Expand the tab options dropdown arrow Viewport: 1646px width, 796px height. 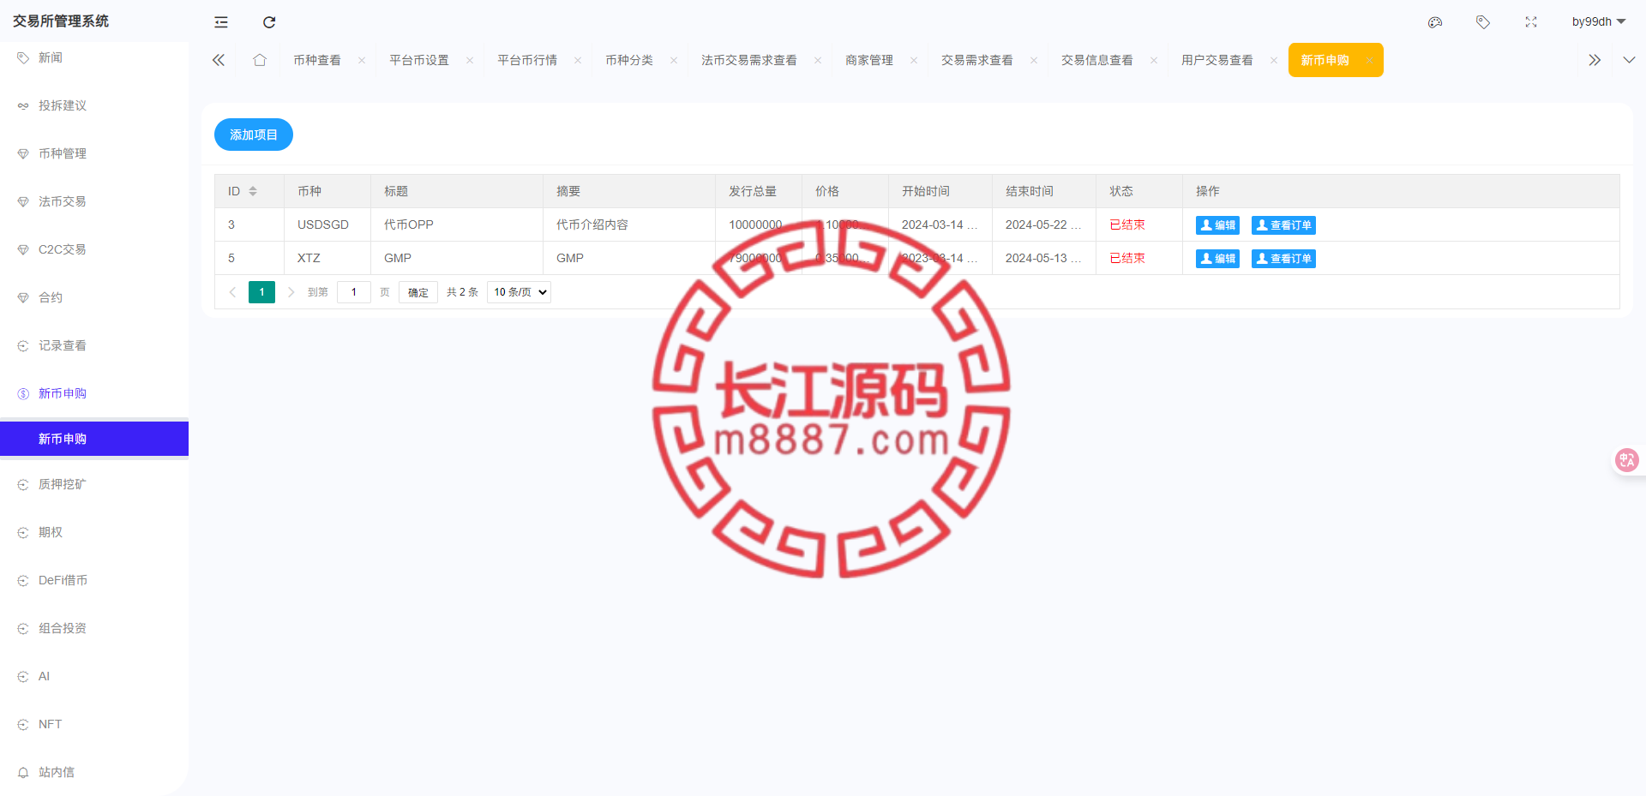pos(1629,60)
